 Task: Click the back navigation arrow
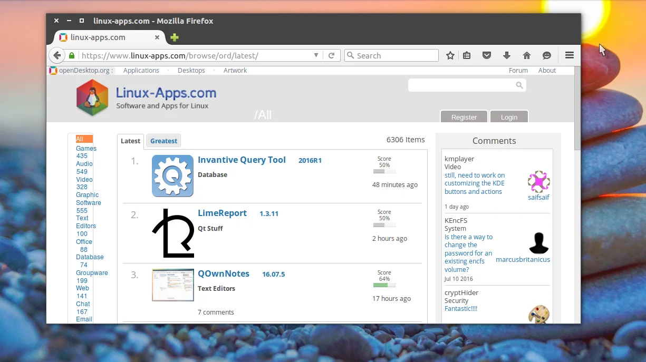point(57,55)
